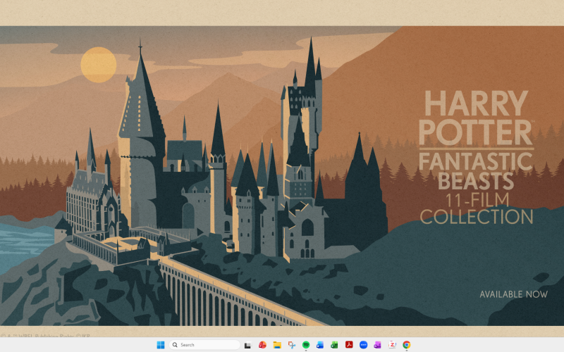Open Outlook mail from the taskbar

point(320,345)
